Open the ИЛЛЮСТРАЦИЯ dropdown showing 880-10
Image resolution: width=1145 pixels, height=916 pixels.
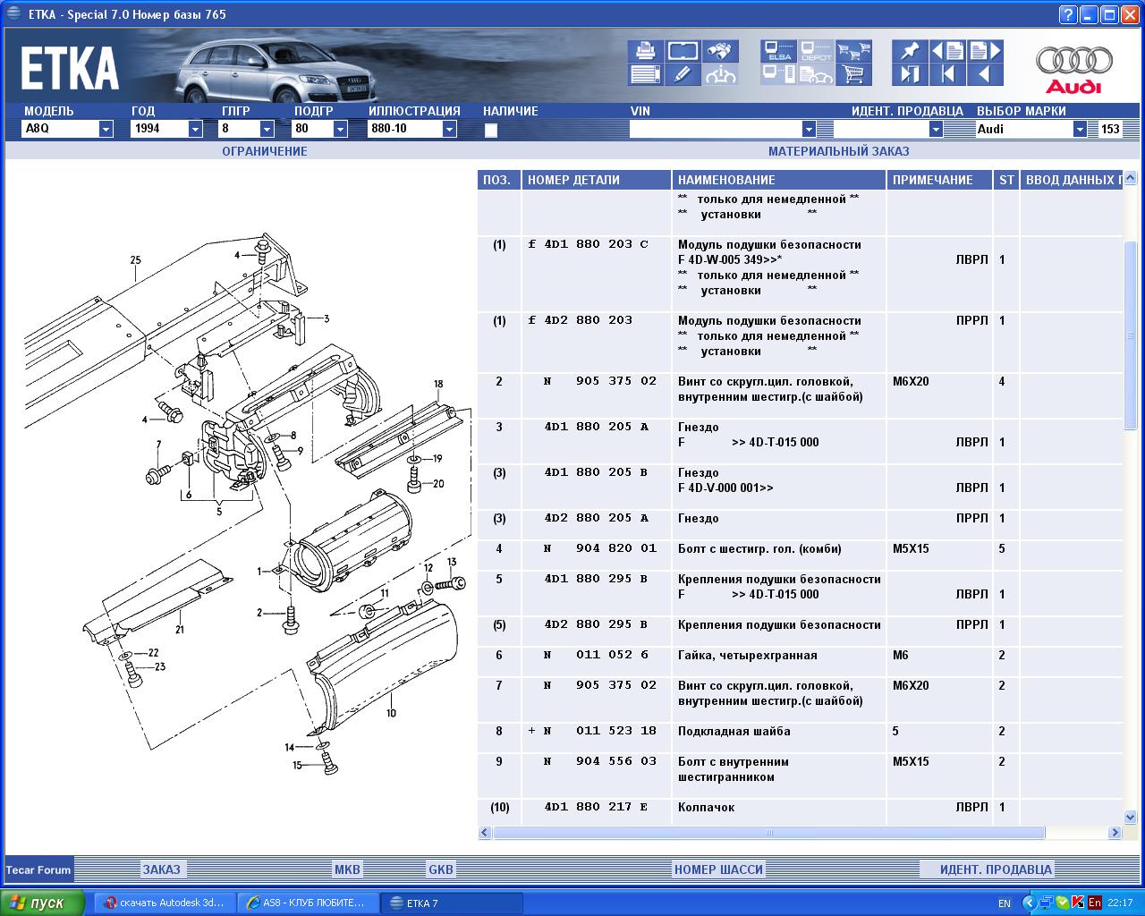(449, 129)
